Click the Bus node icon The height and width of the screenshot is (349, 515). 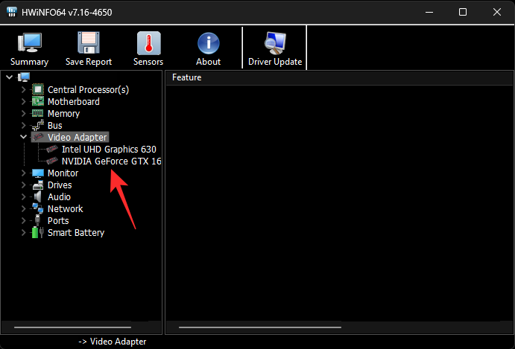38,125
